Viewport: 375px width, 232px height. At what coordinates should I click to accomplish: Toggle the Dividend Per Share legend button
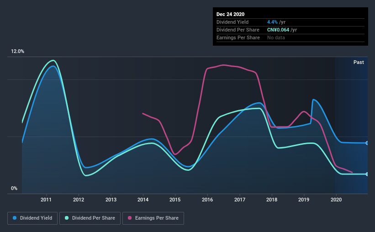[x=90, y=218]
